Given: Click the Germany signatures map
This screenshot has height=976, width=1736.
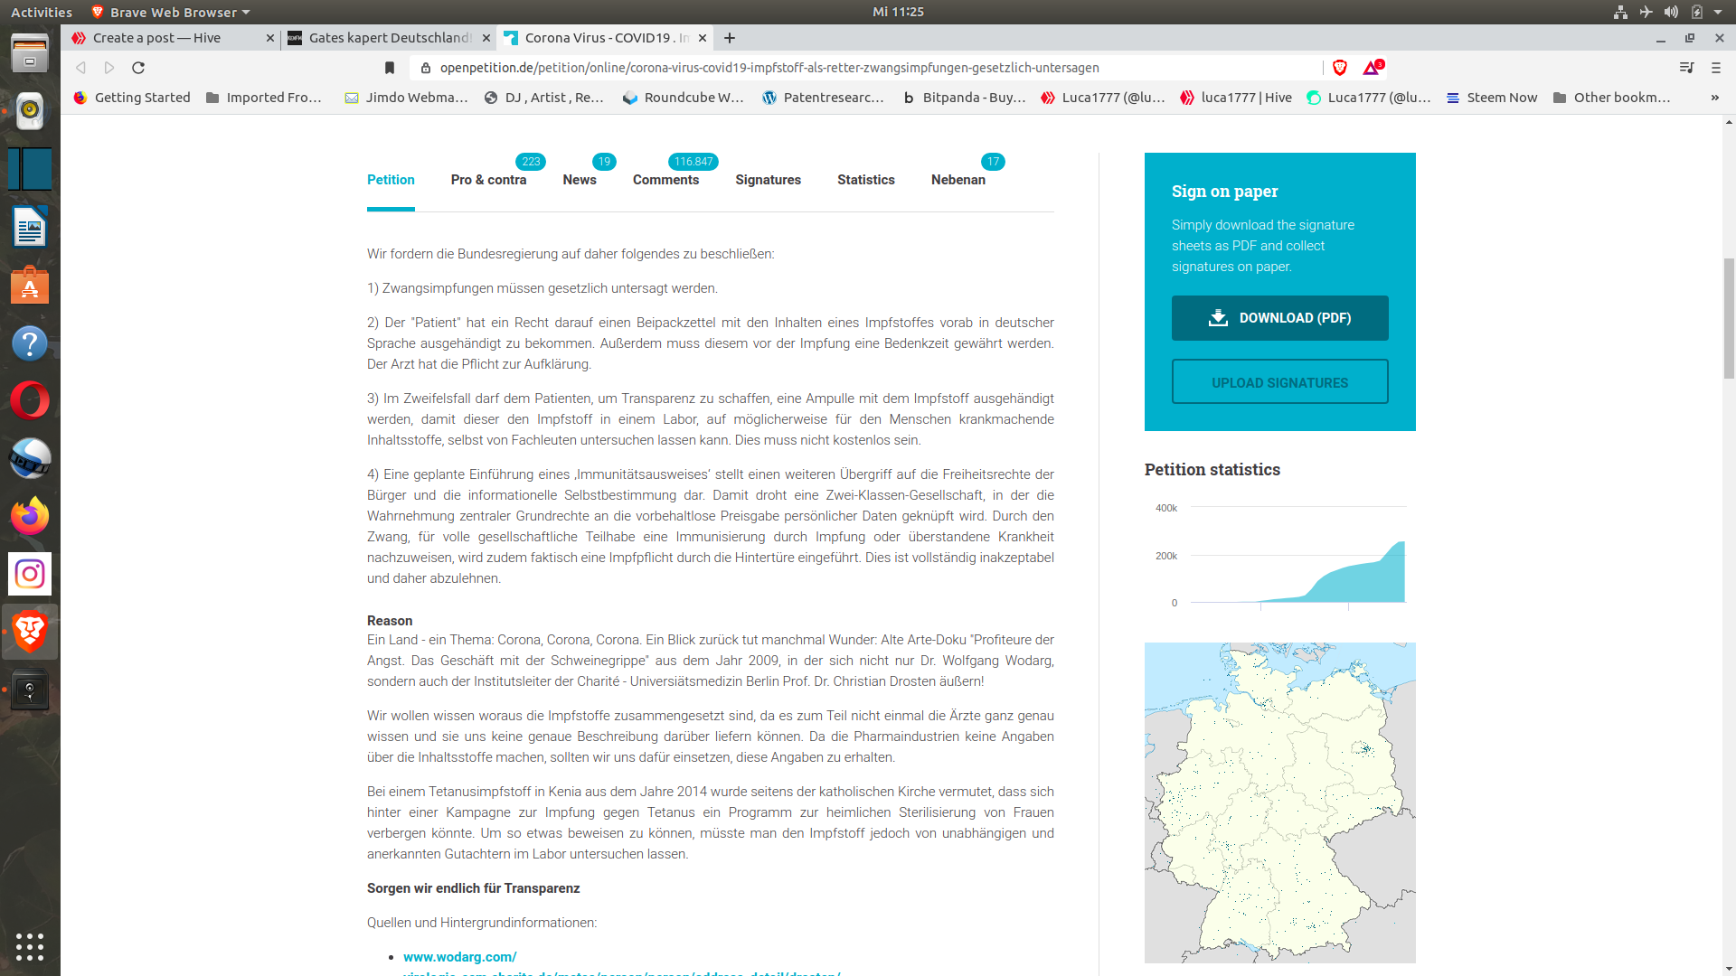Looking at the screenshot, I should click(x=1279, y=802).
